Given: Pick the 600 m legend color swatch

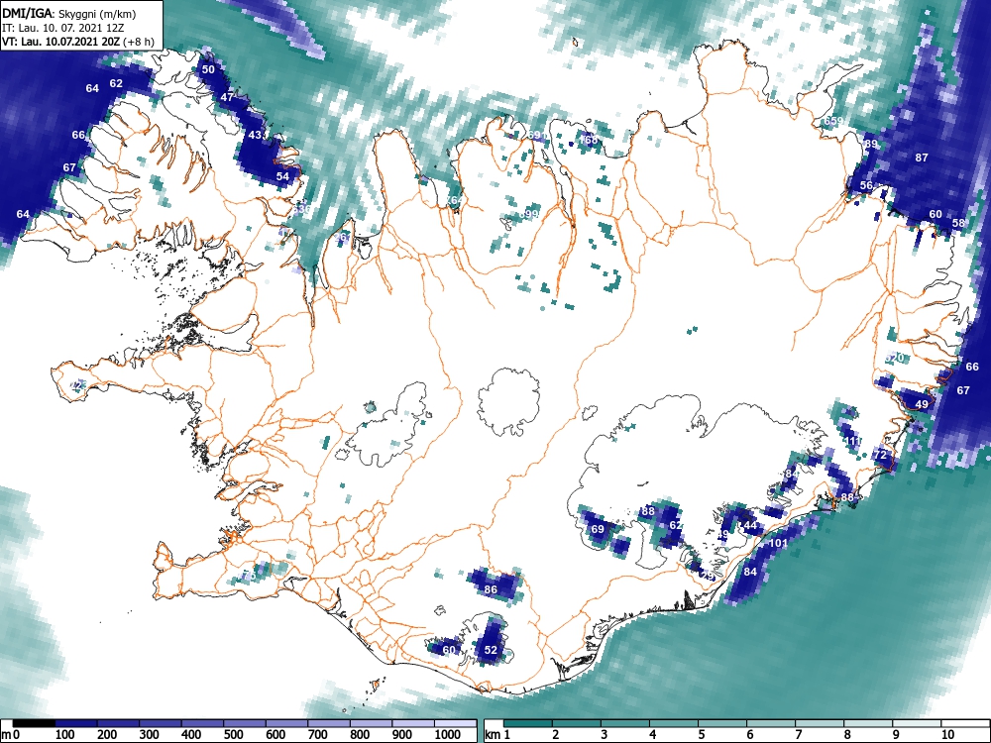Looking at the screenshot, I should point(287,723).
